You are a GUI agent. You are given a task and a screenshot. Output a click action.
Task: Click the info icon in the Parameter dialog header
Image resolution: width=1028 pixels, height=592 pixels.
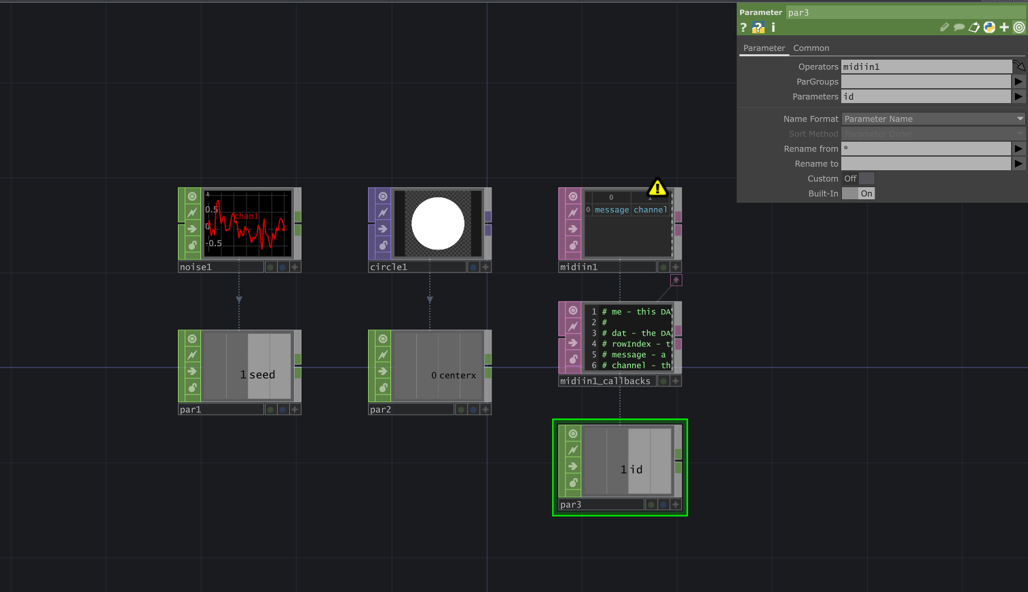coord(773,28)
